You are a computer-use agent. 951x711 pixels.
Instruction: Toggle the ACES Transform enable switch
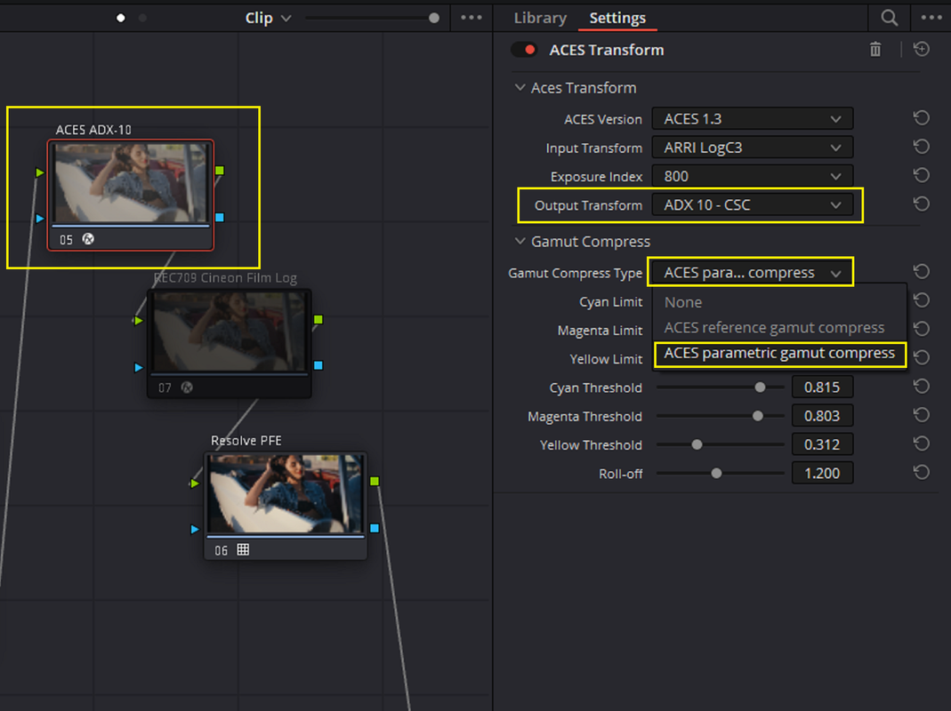tap(524, 50)
